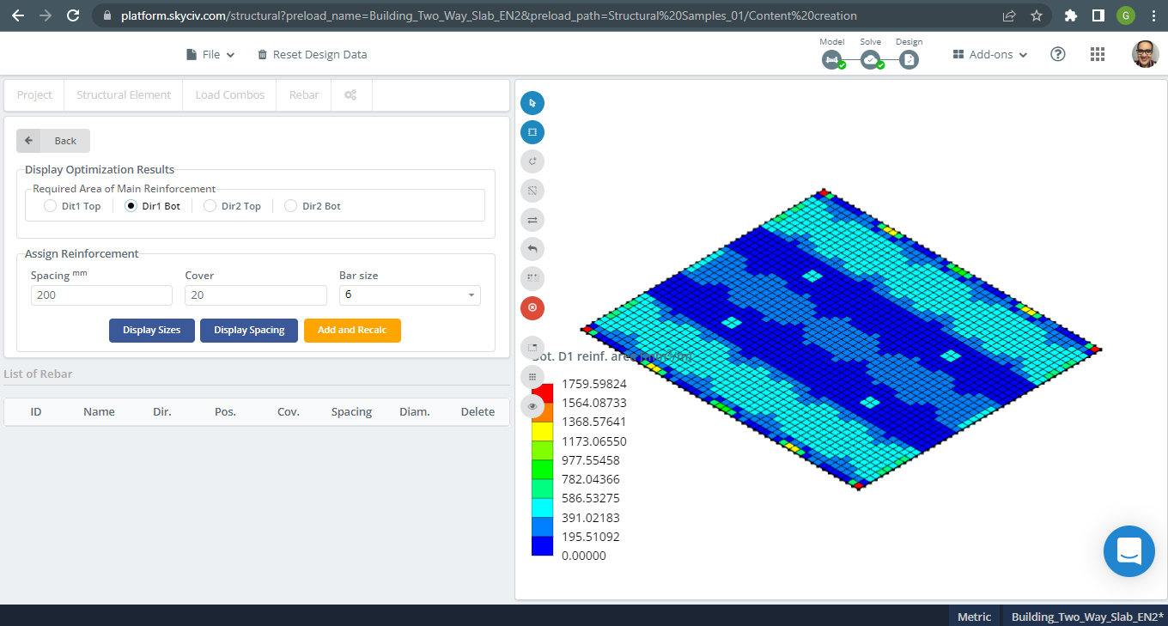1168x626 pixels.
Task: Activate the plate selection tool
Action: [532, 131]
